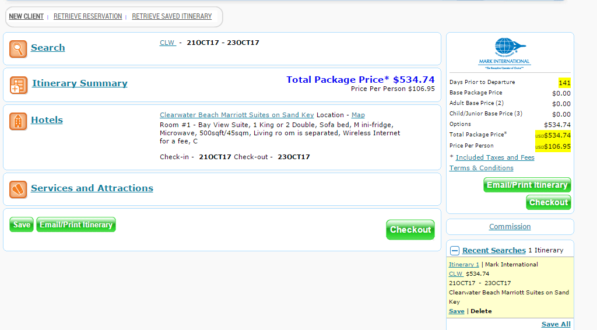Screen dimensions: 597x330
Task: Select the 'Price Per Person $106.95' text under heading
Action: [x=392, y=89]
